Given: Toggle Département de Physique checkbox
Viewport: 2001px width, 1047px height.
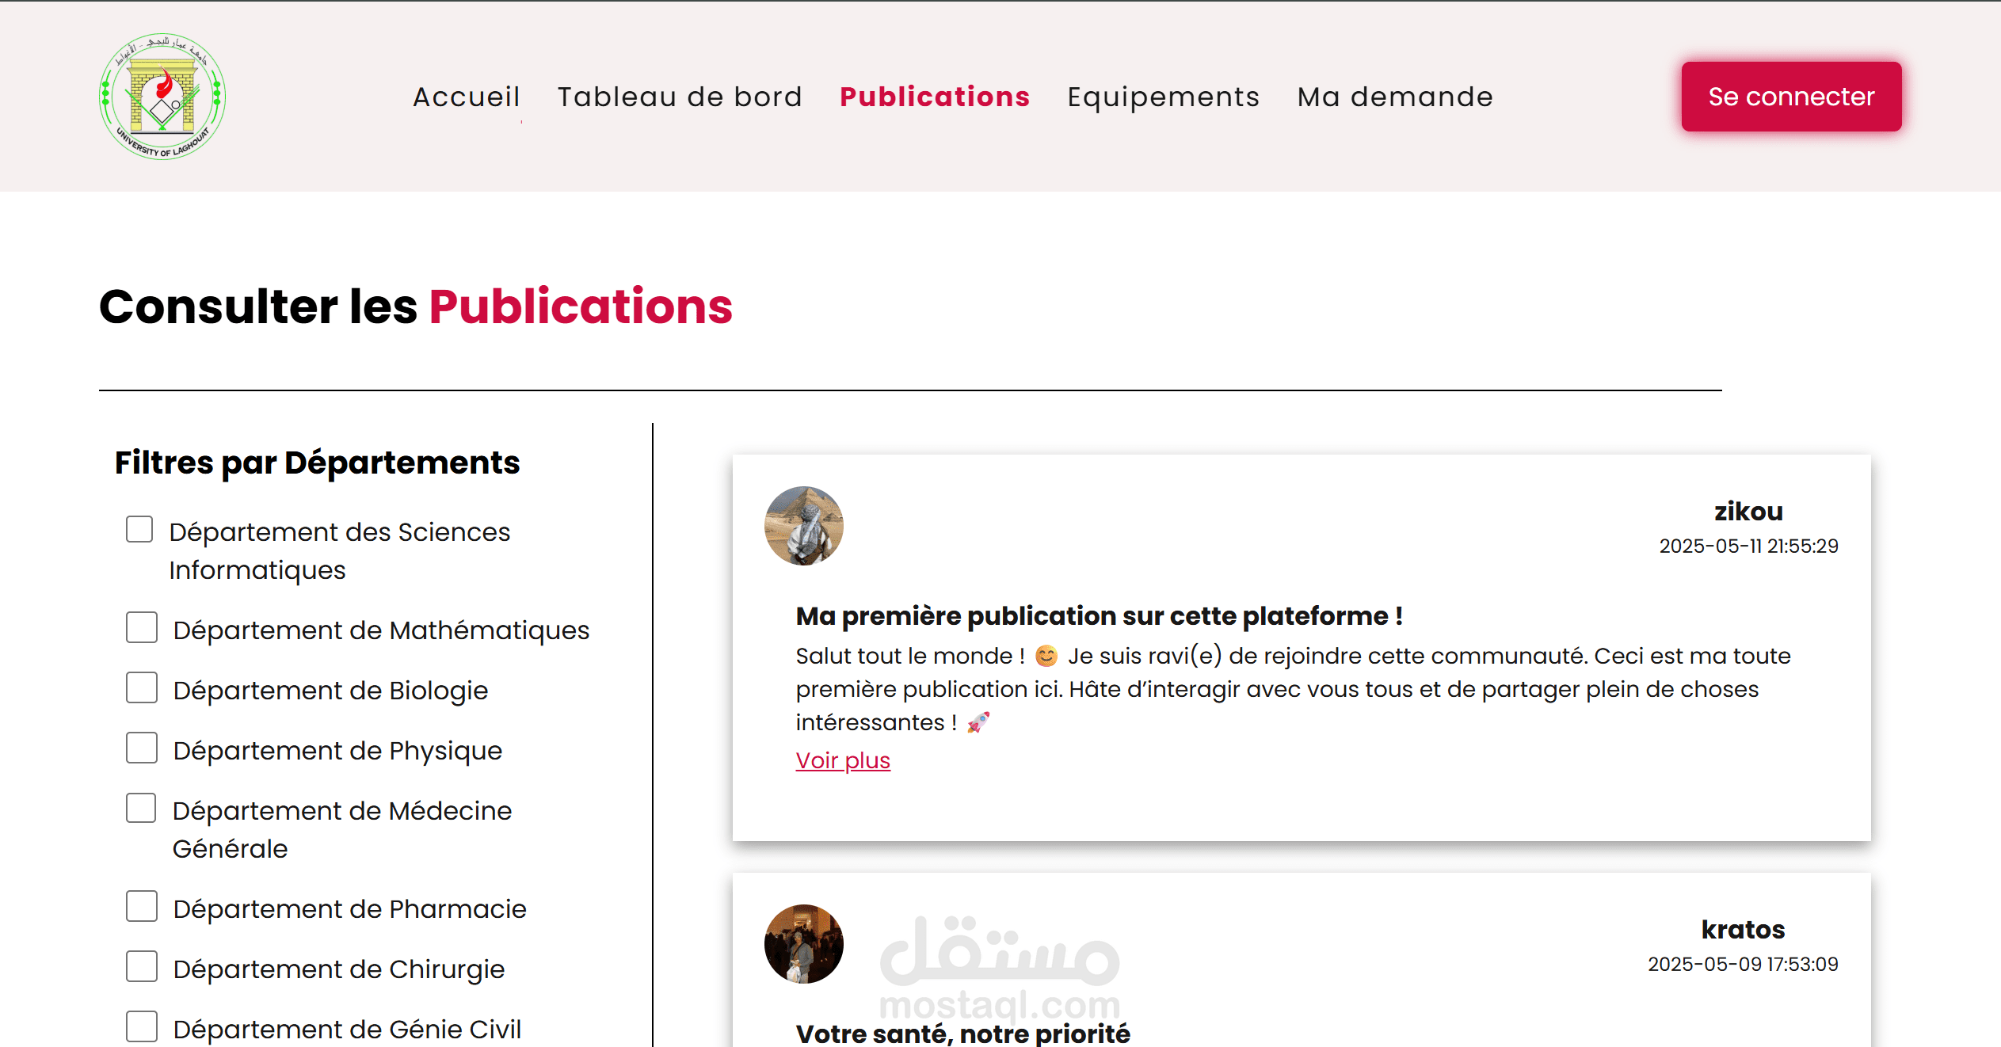Looking at the screenshot, I should [142, 748].
